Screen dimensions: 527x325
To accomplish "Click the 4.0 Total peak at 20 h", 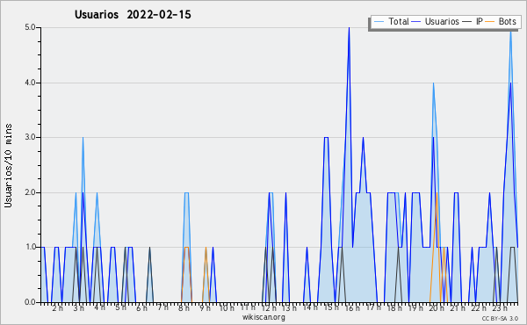I will click(x=434, y=83).
